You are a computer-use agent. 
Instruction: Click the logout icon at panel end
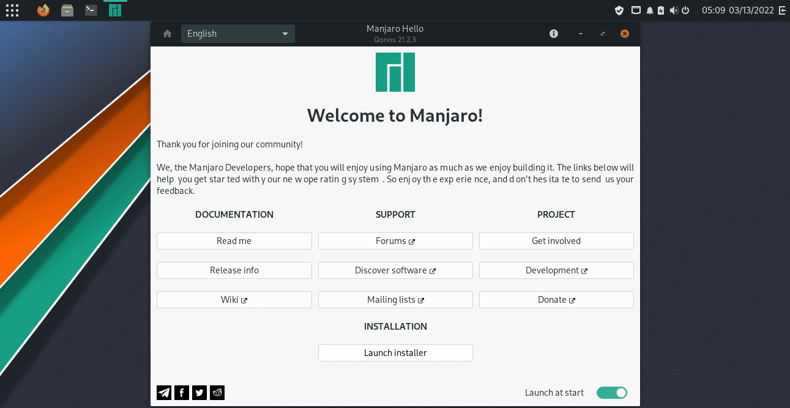782,10
